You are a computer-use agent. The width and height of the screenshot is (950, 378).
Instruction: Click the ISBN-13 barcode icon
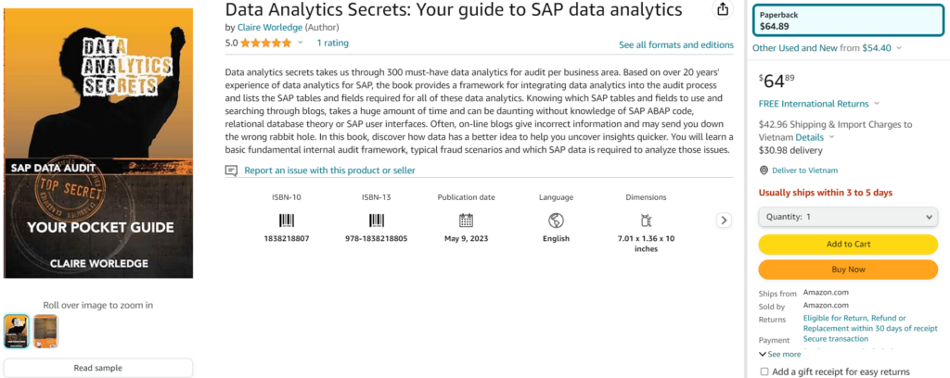[x=377, y=220]
